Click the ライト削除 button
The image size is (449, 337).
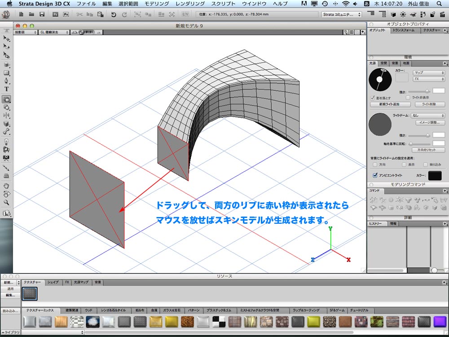(429, 104)
